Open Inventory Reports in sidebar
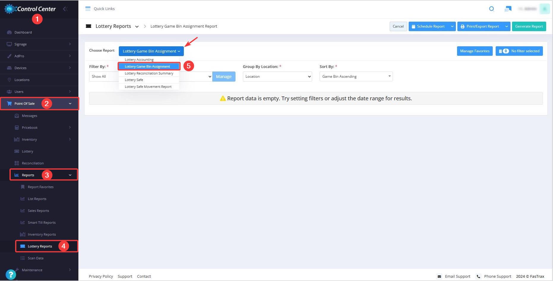The image size is (553, 281). (42, 234)
